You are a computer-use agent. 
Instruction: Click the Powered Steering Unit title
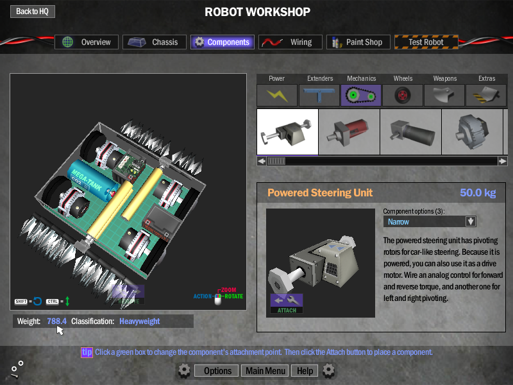(320, 193)
